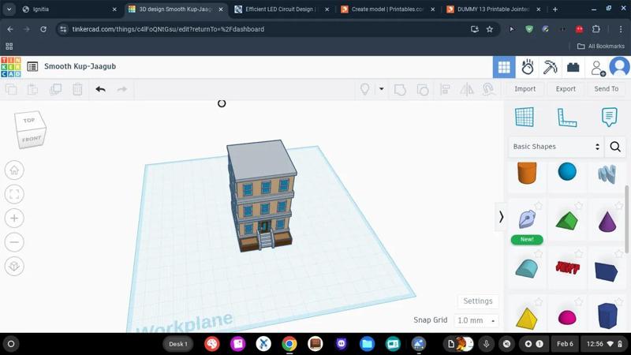The width and height of the screenshot is (631, 355).
Task: Undo the last action
Action: pyautogui.click(x=101, y=89)
